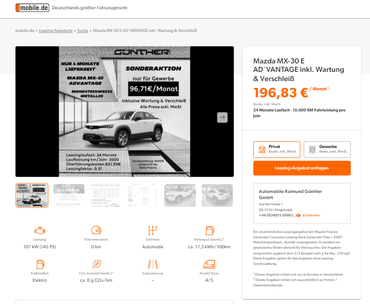
Task: Select the first Sonderaktion thumbnail
Action: (x=32, y=195)
